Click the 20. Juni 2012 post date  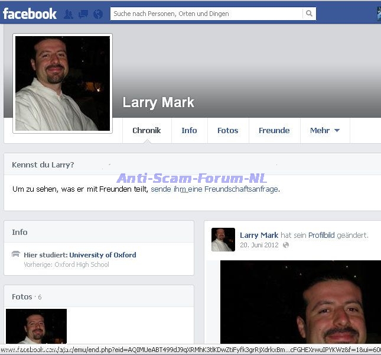click(259, 245)
